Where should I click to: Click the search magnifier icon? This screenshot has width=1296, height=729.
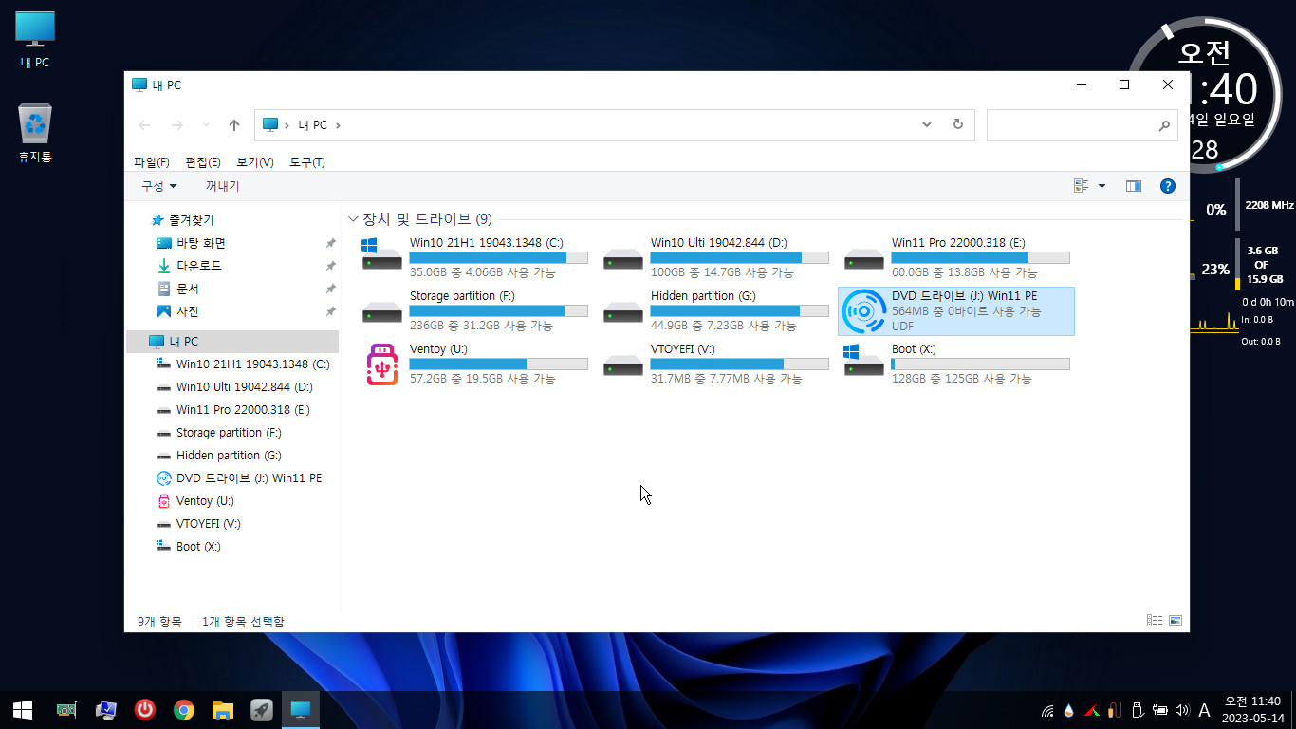click(1164, 125)
